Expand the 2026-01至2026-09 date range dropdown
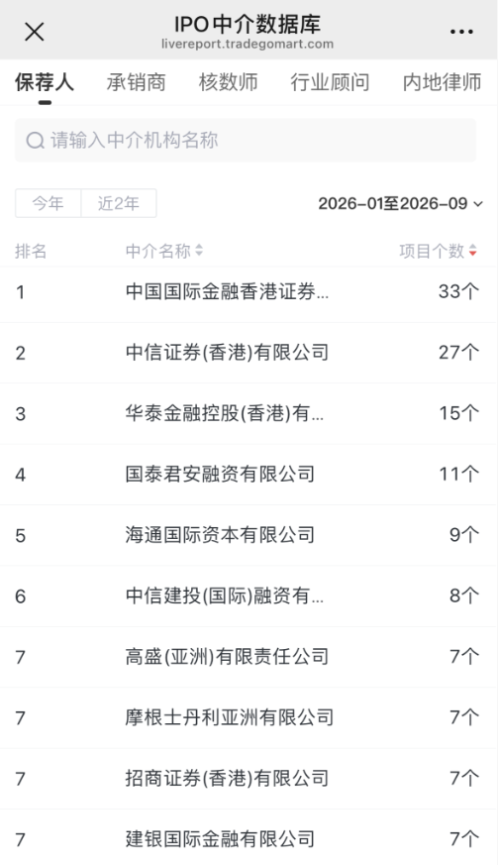The image size is (498, 865). point(400,203)
